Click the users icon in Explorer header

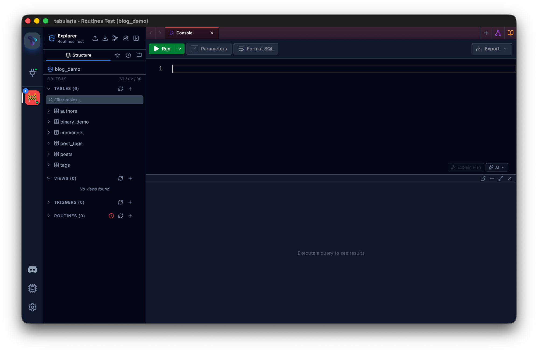pos(126,38)
